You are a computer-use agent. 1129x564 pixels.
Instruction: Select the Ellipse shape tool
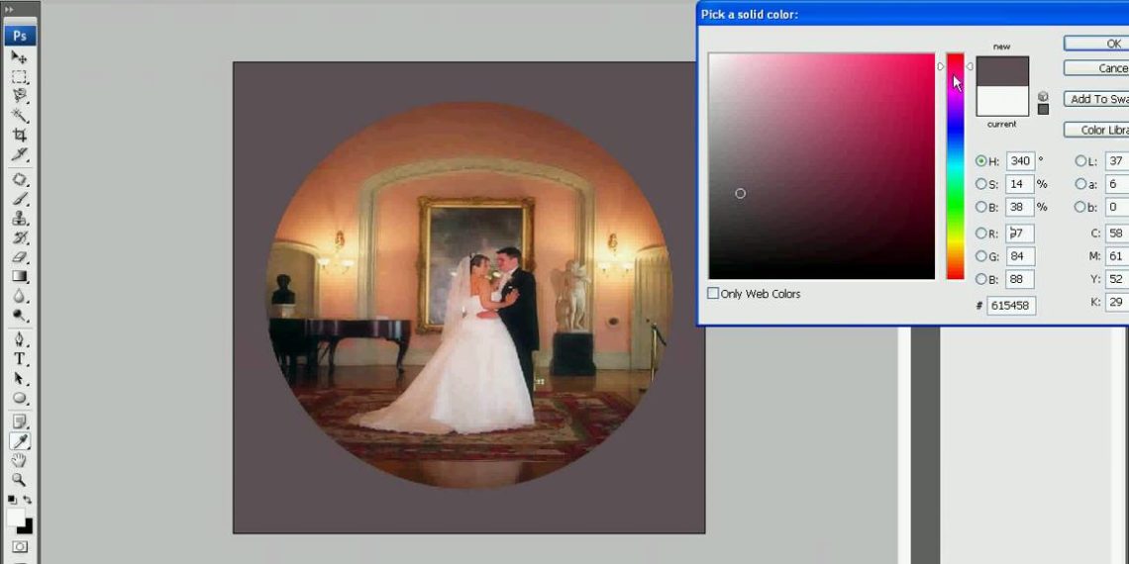pyautogui.click(x=20, y=398)
